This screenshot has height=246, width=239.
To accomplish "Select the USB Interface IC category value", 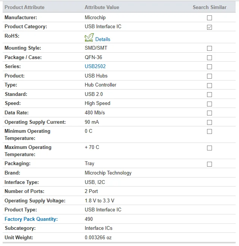I will pos(103,26).
